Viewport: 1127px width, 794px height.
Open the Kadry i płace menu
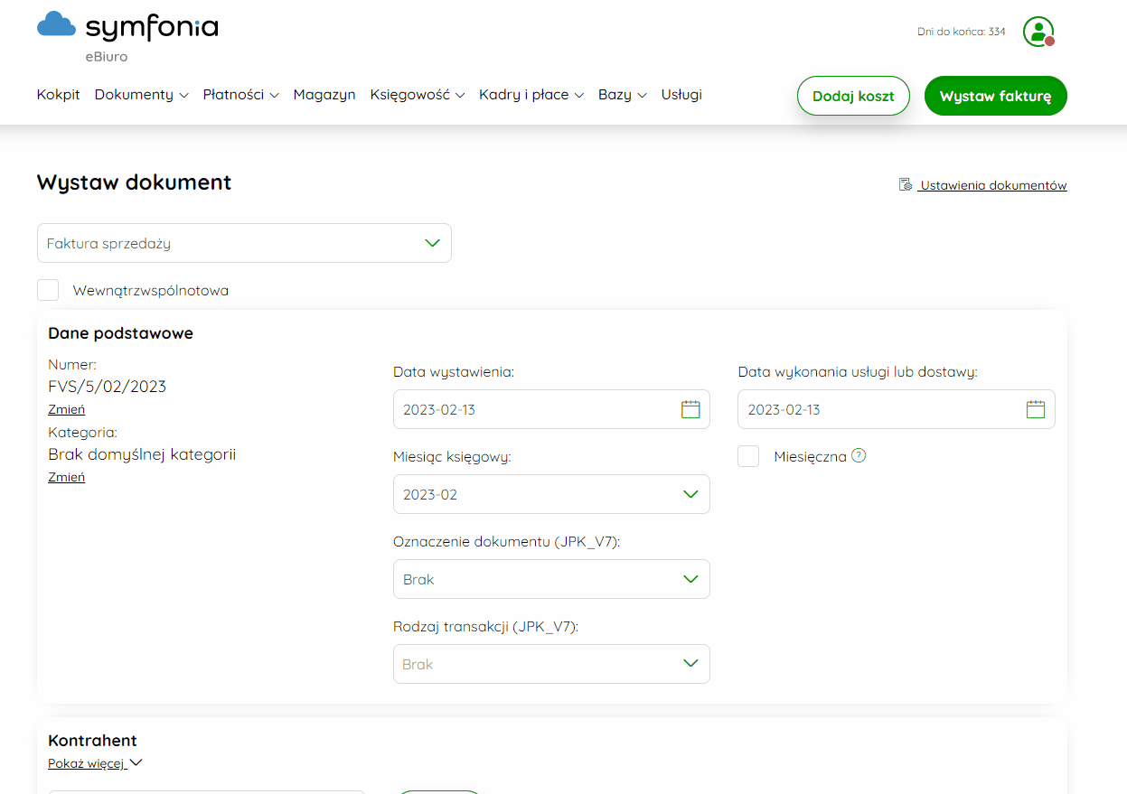pos(531,95)
